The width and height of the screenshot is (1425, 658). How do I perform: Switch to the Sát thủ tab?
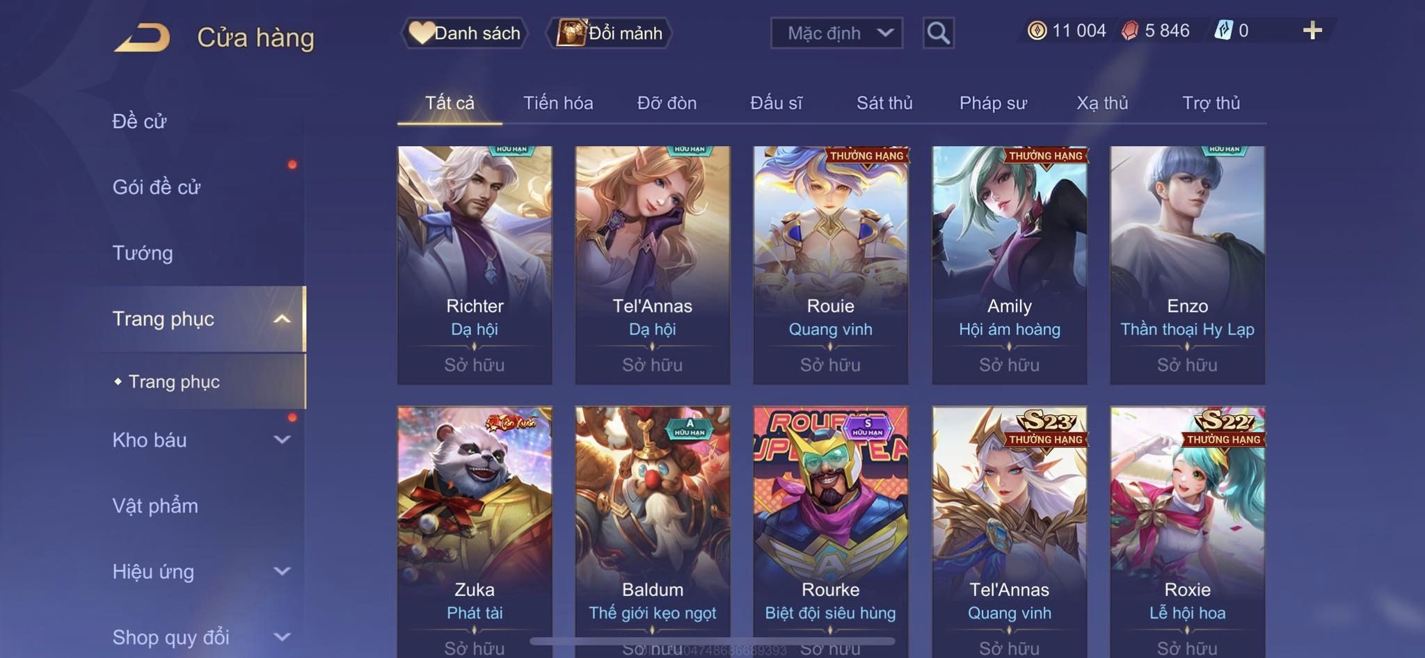pos(884,103)
